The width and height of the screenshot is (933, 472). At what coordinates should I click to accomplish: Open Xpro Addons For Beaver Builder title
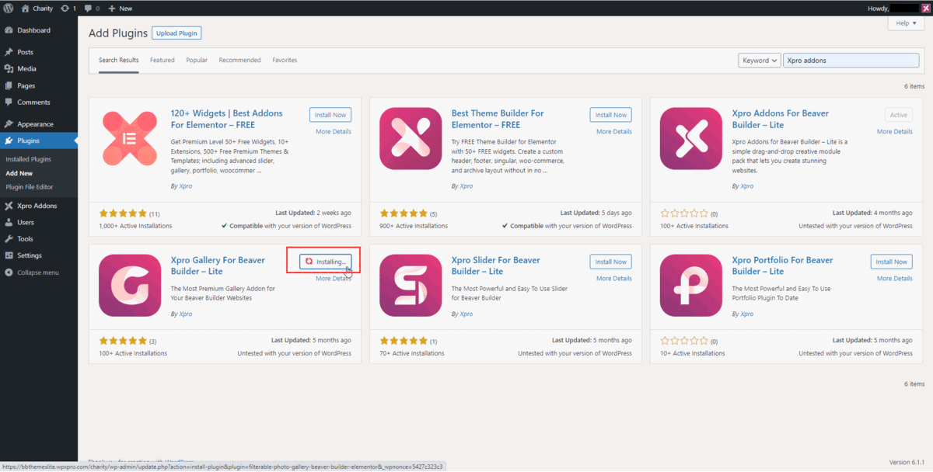[x=781, y=119]
